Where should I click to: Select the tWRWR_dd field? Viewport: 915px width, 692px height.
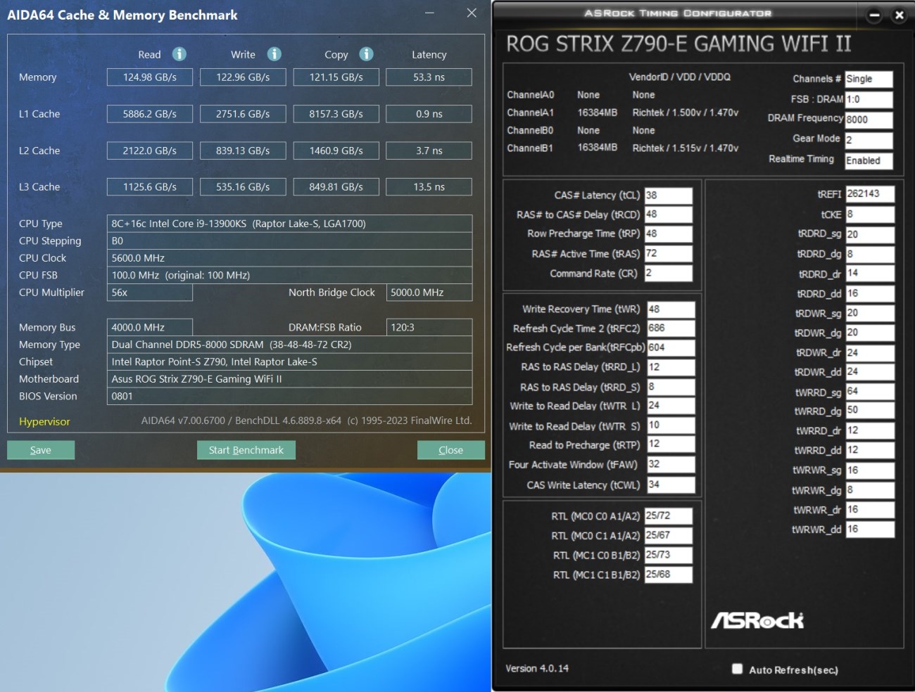pyautogui.click(x=870, y=529)
